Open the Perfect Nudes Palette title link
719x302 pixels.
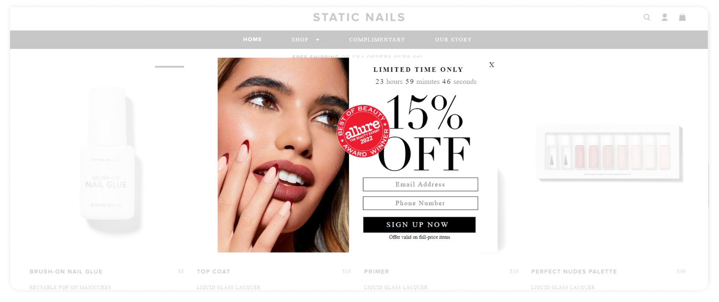click(574, 271)
